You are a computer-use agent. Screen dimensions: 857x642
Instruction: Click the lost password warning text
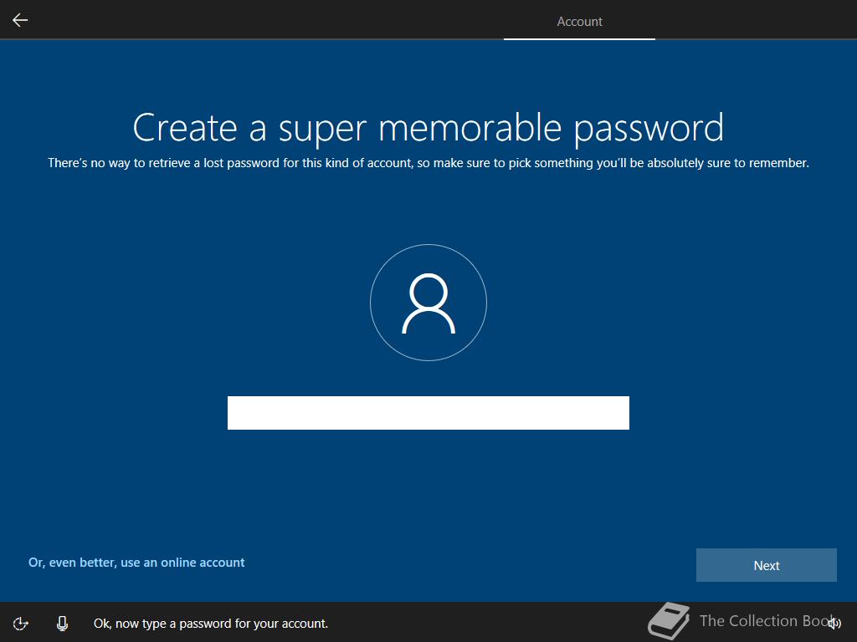(x=428, y=163)
